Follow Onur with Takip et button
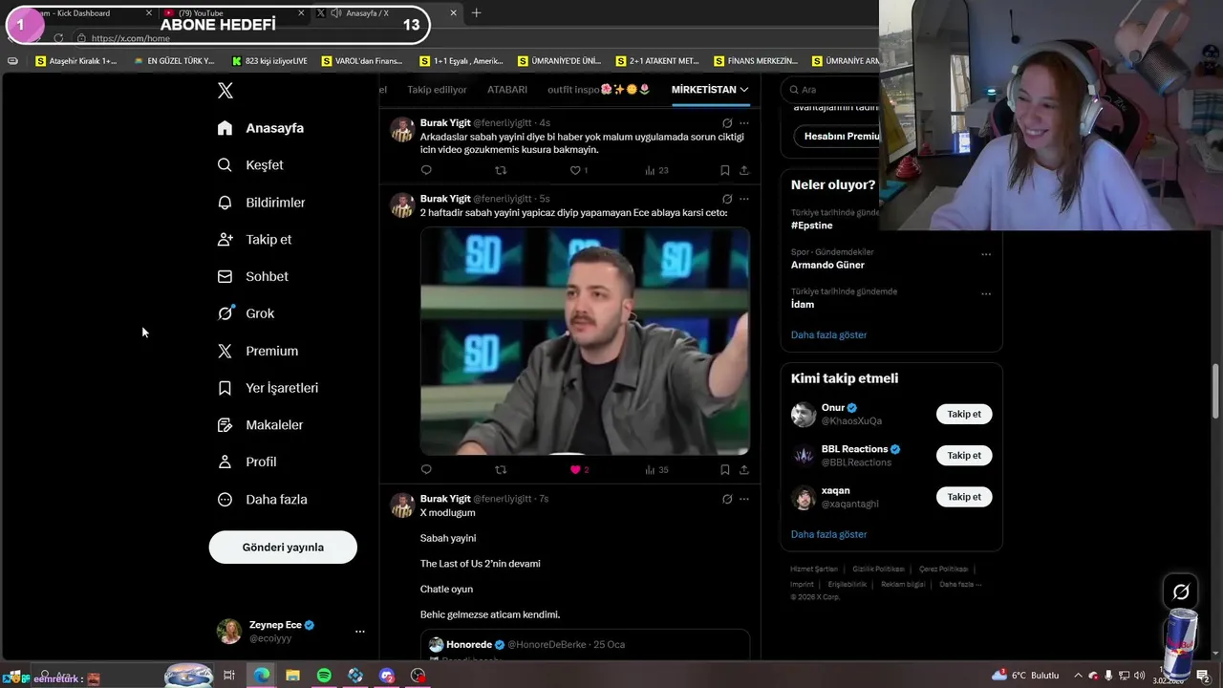Viewport: 1223px width, 688px height. pyautogui.click(x=964, y=414)
